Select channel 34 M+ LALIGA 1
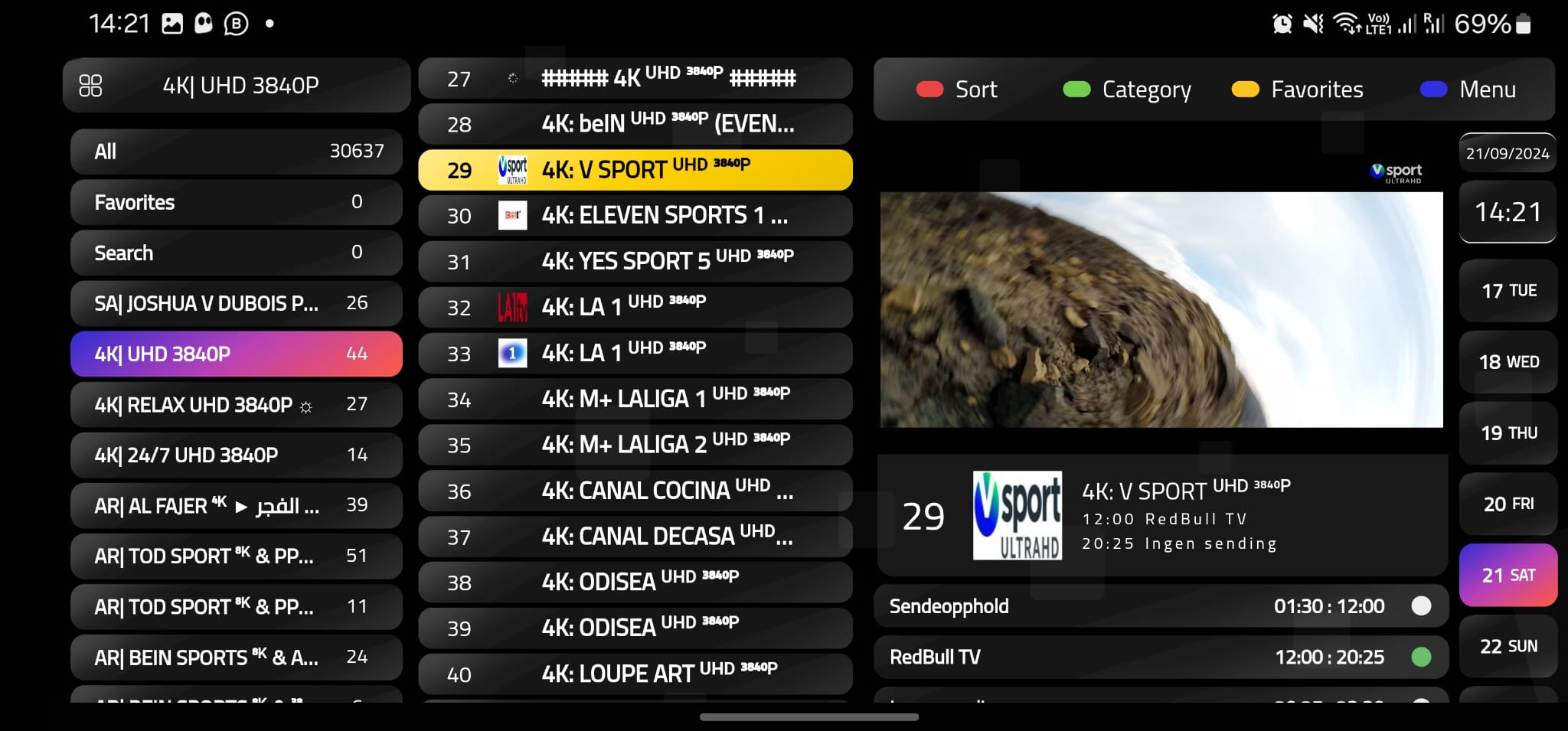Image resolution: width=1568 pixels, height=731 pixels. point(635,399)
